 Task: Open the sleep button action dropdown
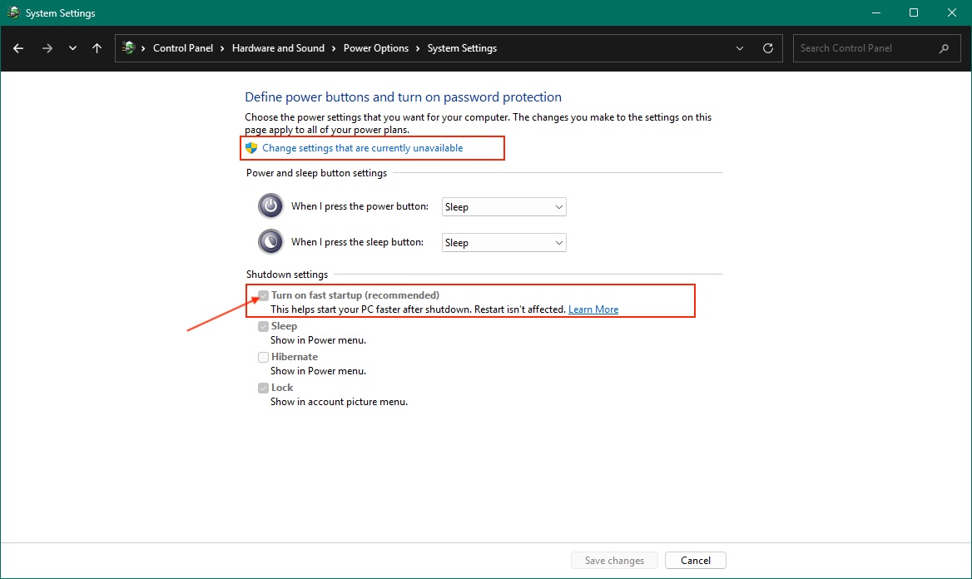point(503,243)
